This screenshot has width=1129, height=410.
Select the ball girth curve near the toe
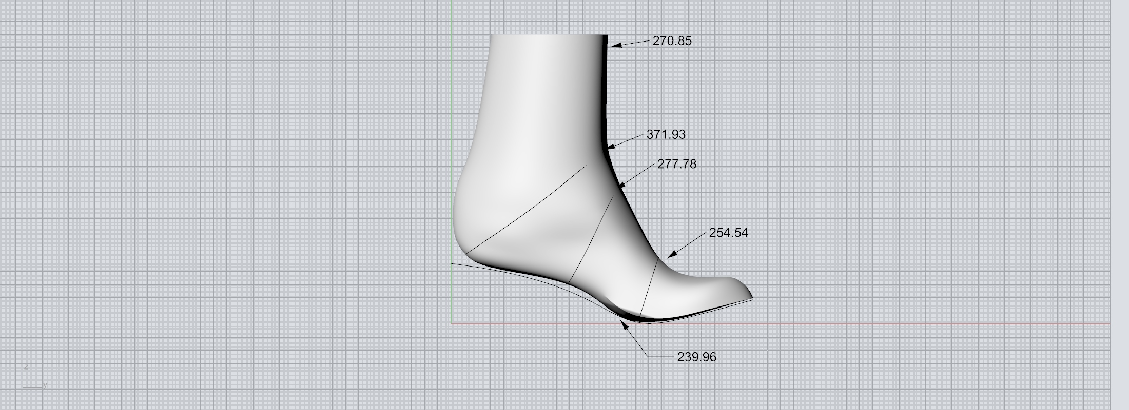649,287
